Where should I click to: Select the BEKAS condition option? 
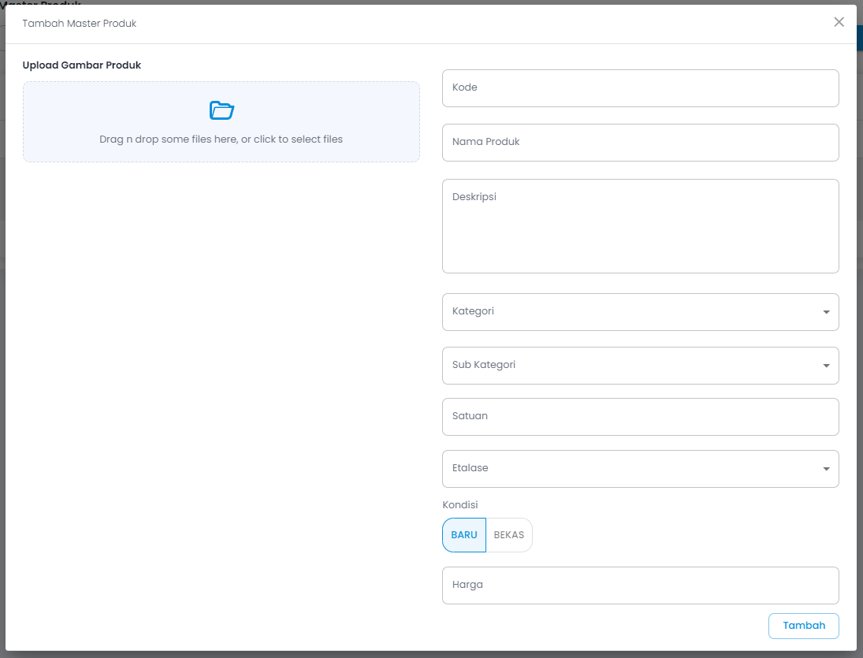coord(508,534)
